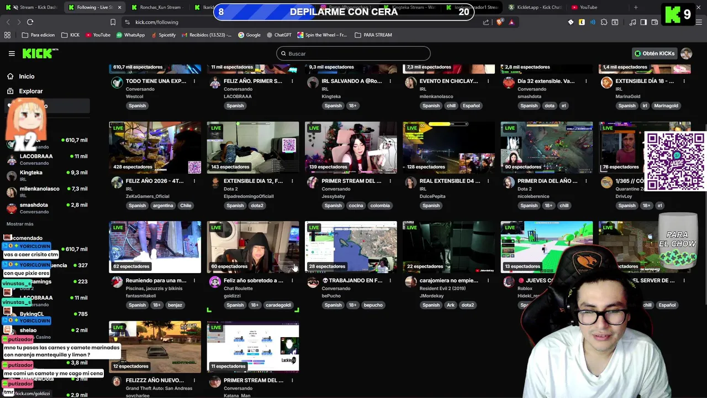This screenshot has height=398, width=707.
Task: Open the PARA STREAM bookmarks folder
Action: coord(373,35)
